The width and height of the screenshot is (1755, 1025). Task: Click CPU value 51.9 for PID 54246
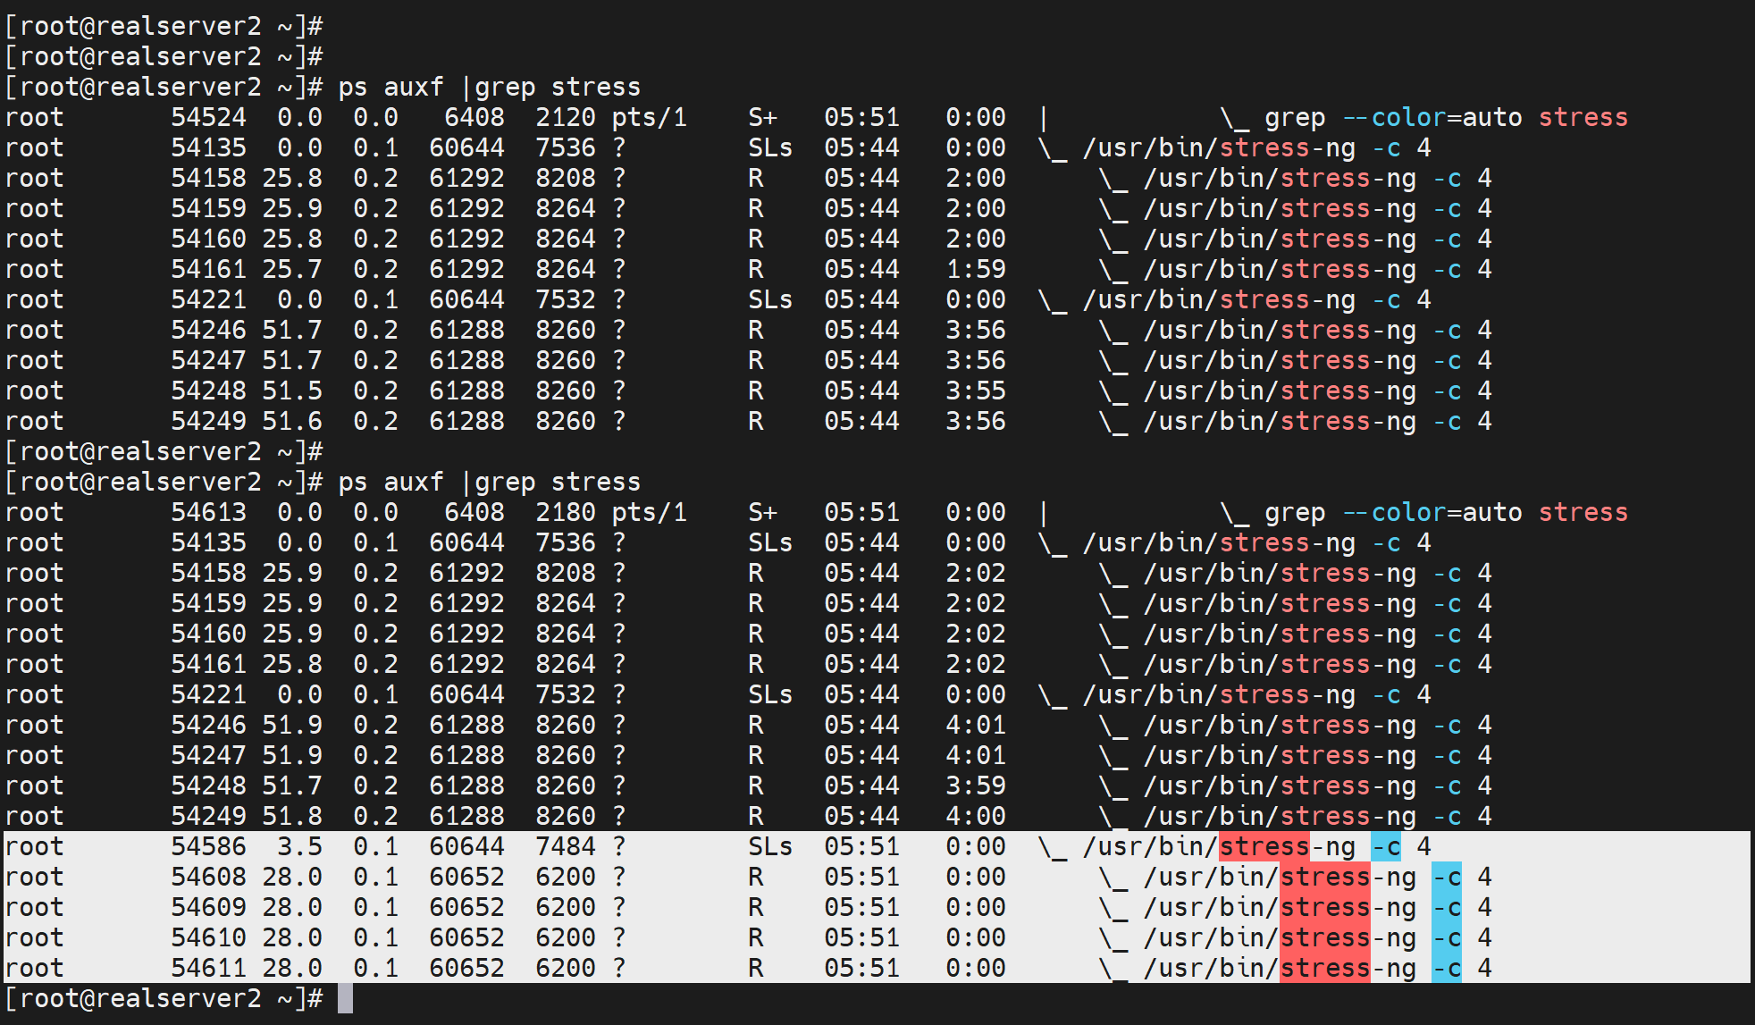(x=291, y=725)
